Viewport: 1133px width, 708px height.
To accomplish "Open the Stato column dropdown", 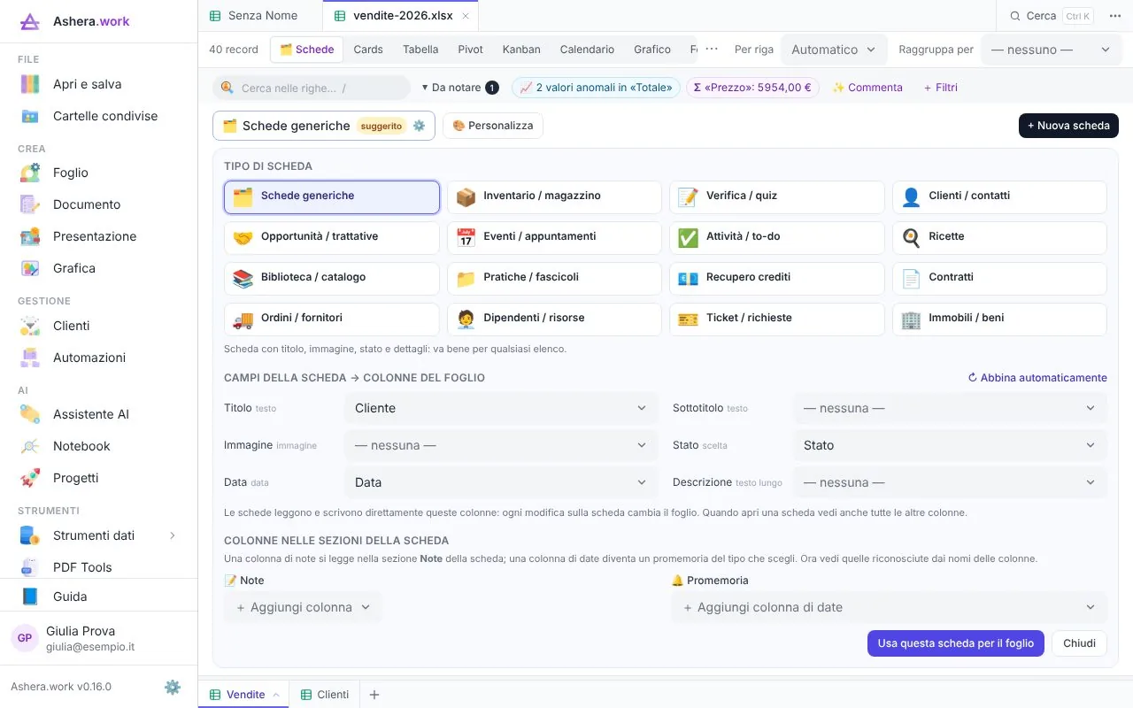I will [950, 445].
